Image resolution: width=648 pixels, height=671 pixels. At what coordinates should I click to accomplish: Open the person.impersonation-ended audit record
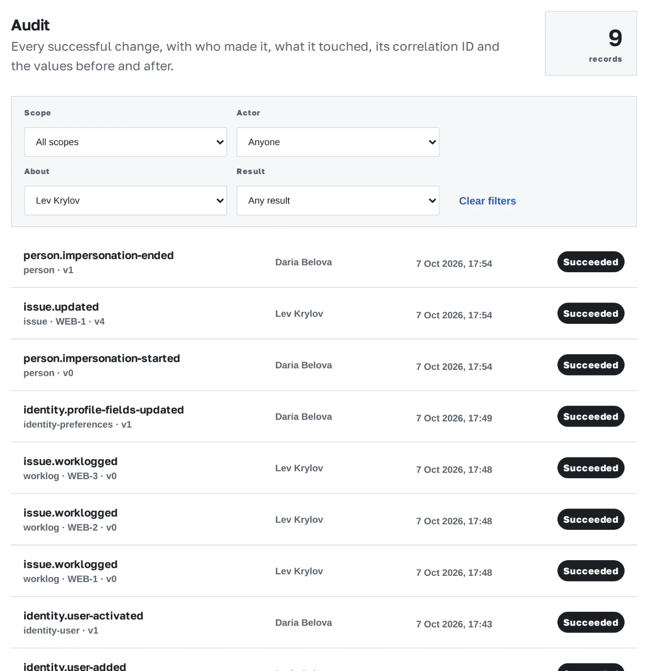(x=324, y=262)
